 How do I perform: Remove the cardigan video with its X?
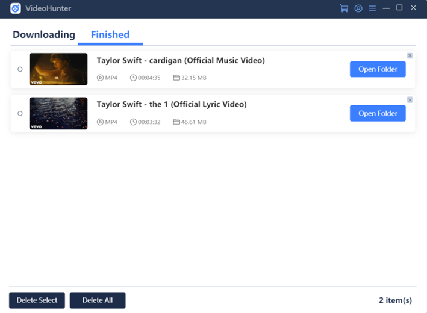pyautogui.click(x=410, y=55)
